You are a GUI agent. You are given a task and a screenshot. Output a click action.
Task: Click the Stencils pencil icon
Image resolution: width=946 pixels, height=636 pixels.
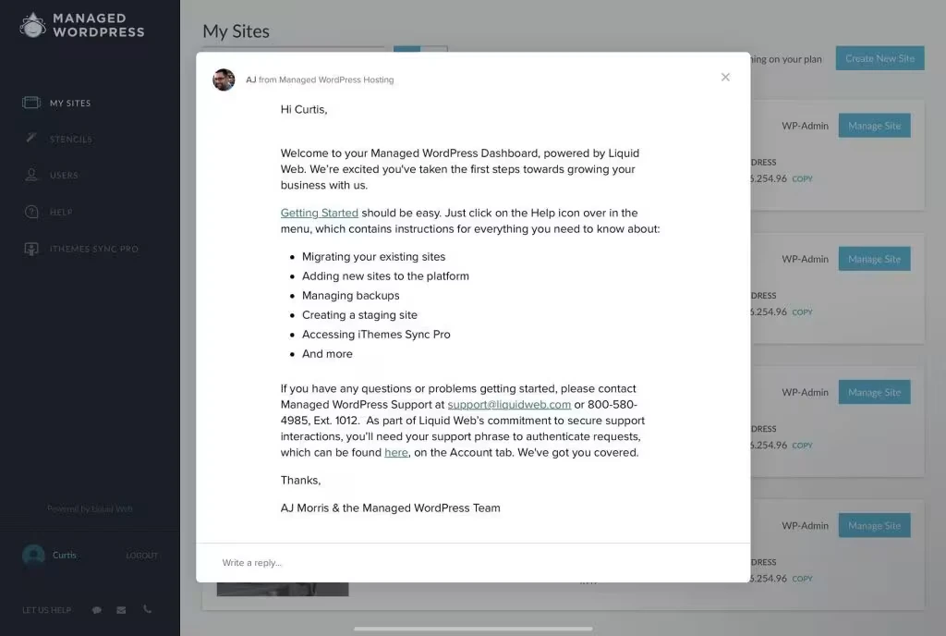pos(31,139)
